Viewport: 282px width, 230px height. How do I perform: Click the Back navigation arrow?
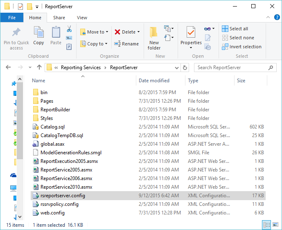[8, 67]
